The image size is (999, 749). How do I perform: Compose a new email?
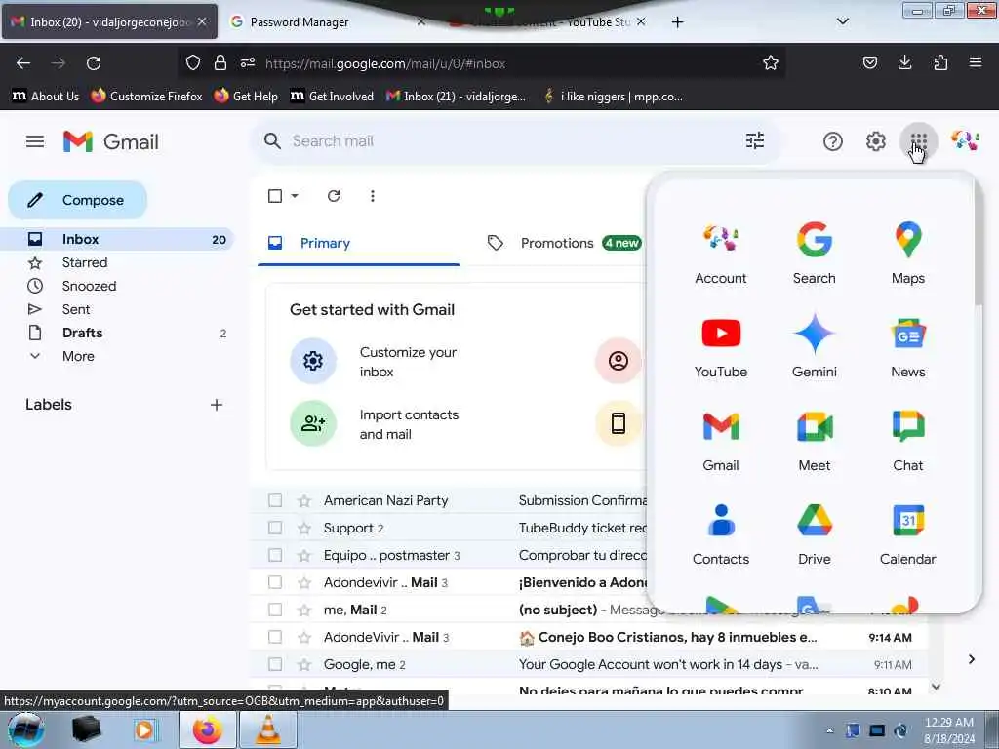[x=78, y=200]
